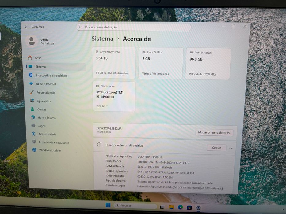
Task: Click the Acessibilidade figure icon
Action: 33,134
